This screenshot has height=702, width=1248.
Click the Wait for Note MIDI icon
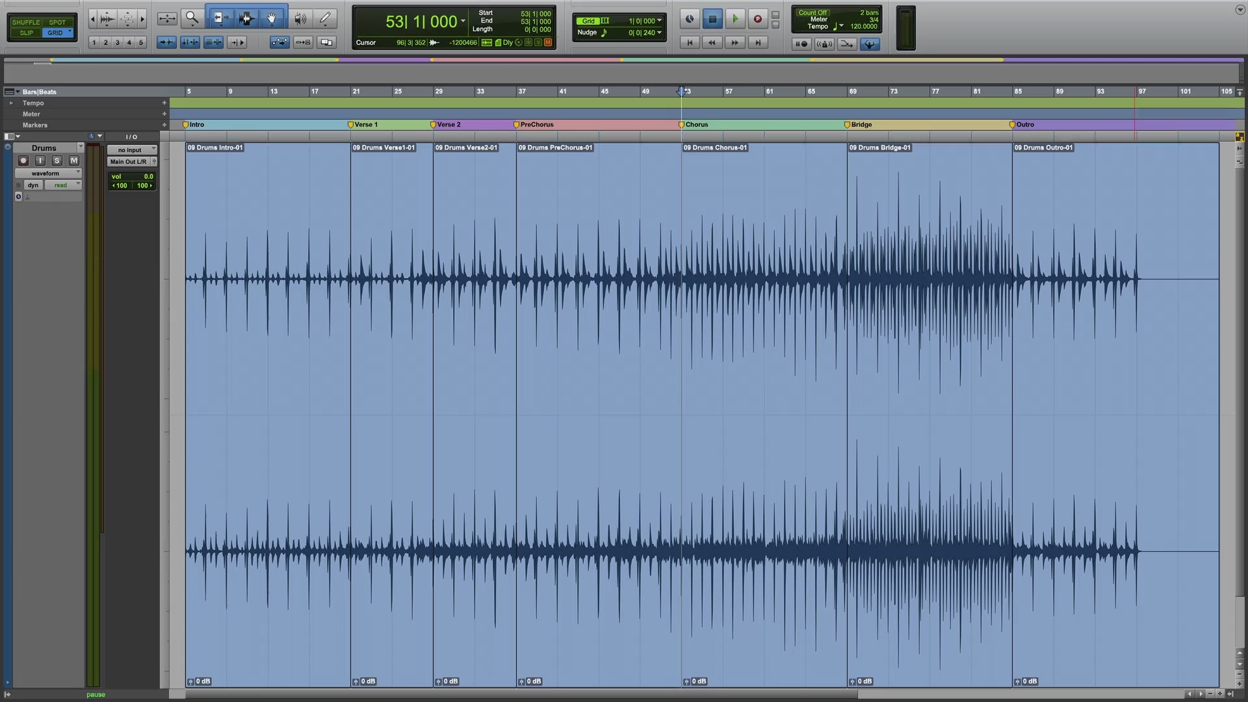pos(801,44)
